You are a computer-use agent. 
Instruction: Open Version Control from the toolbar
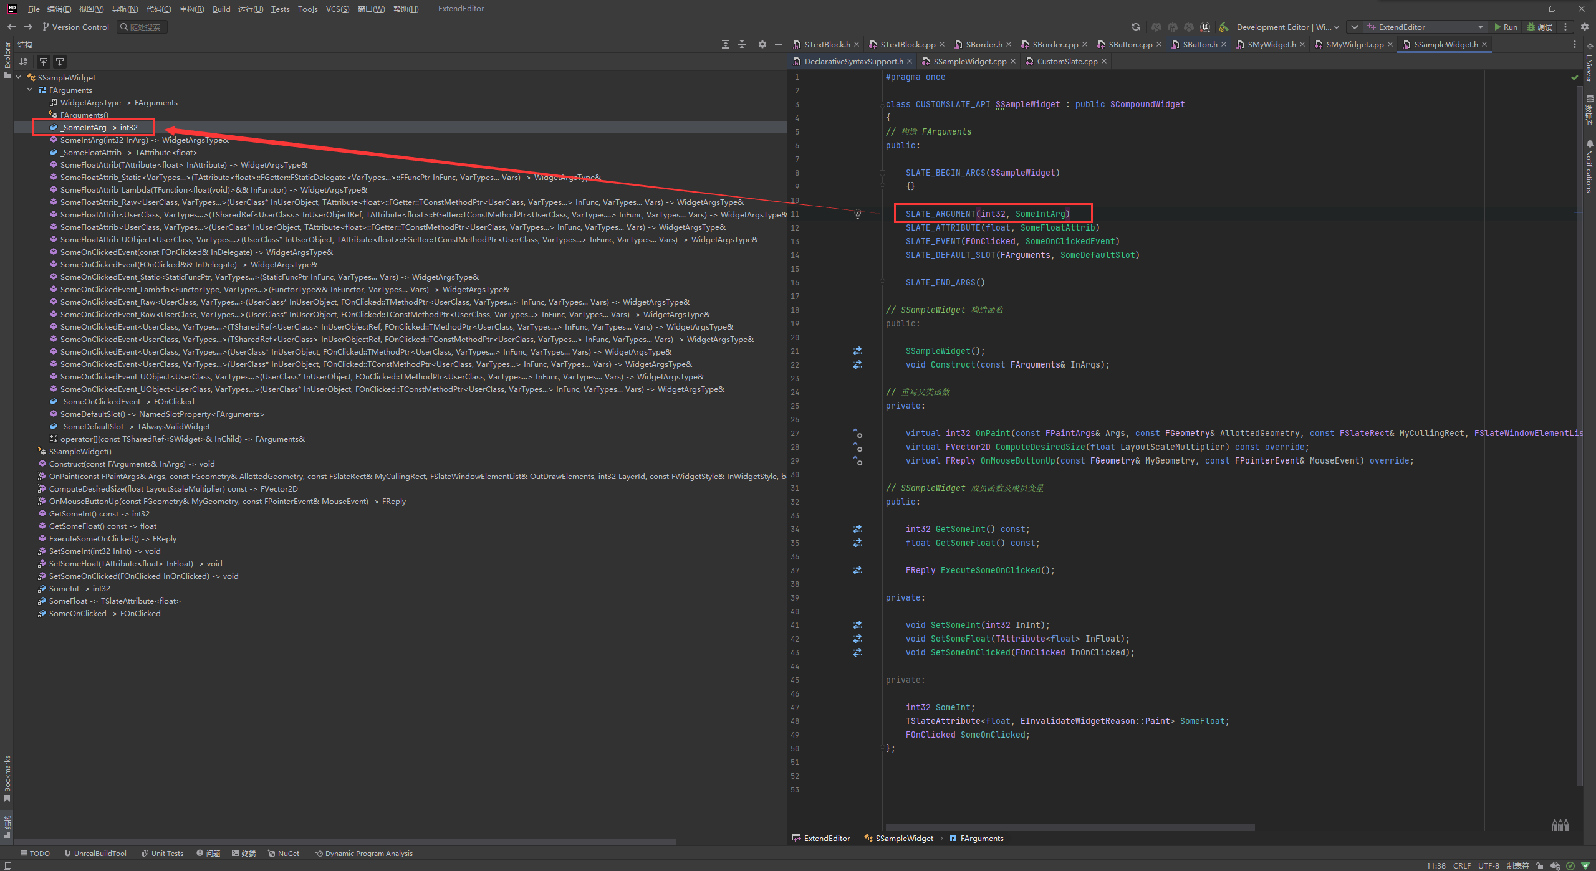(75, 27)
